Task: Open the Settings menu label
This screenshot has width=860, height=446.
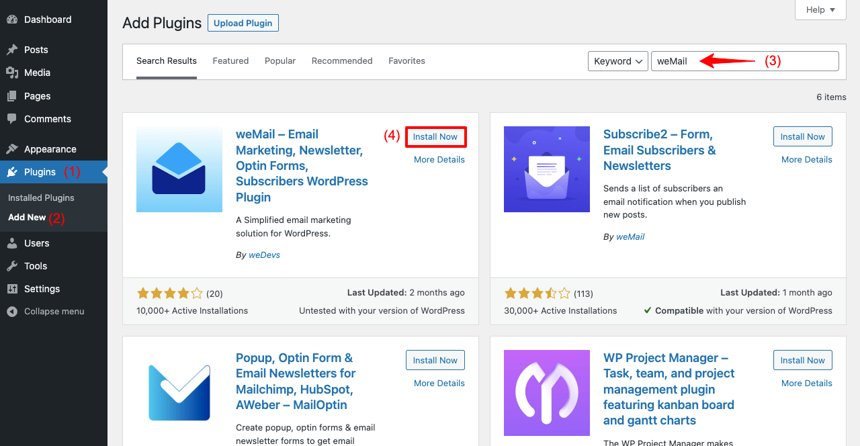Action: tap(42, 289)
